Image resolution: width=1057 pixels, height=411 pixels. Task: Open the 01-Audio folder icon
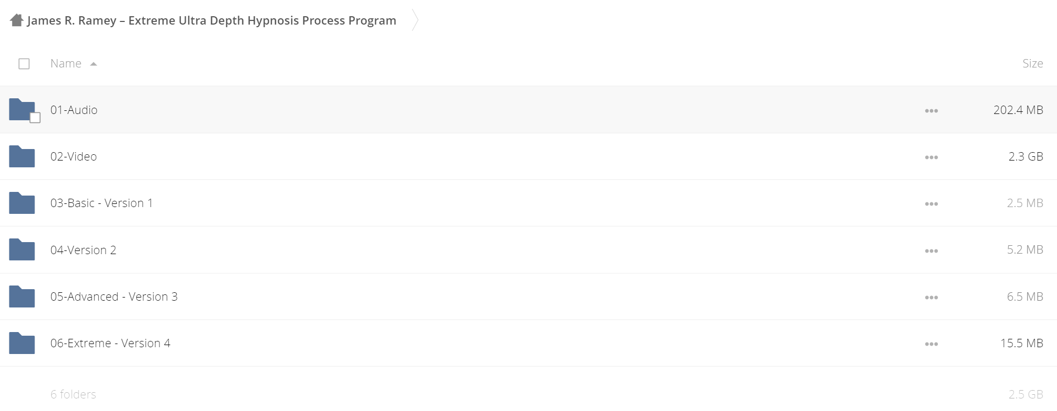tap(22, 109)
